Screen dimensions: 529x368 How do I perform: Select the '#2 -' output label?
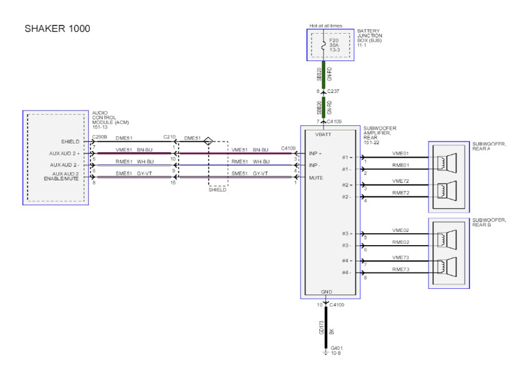(x=347, y=197)
